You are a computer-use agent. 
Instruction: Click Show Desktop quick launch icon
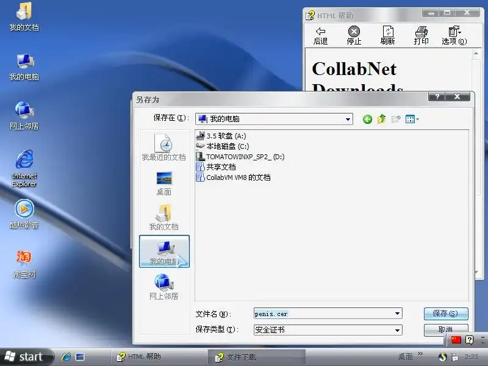80,357
